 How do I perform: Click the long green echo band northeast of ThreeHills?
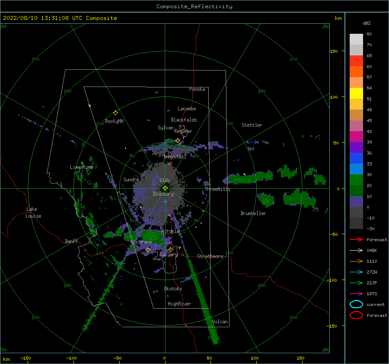point(249,177)
